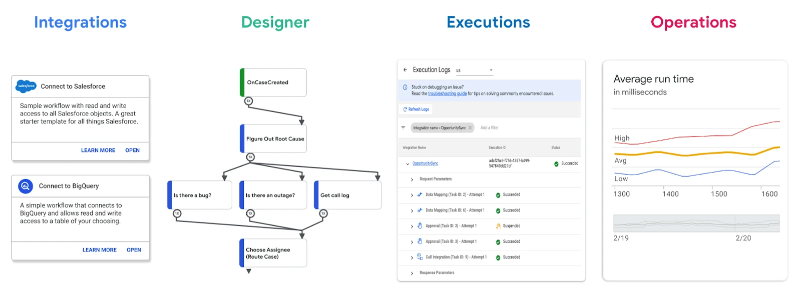Expand Data Mapping Task ID 2 row
This screenshot has width=801, height=293.
[412, 195]
